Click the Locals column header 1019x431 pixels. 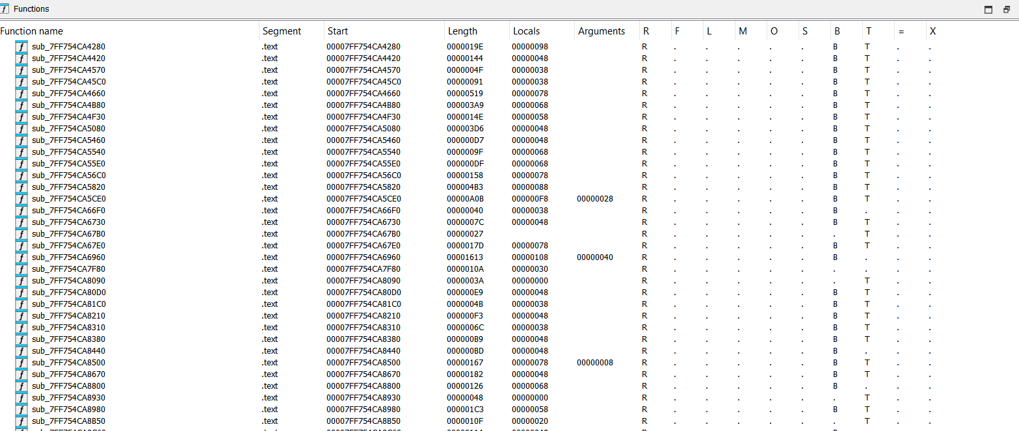pyautogui.click(x=526, y=31)
